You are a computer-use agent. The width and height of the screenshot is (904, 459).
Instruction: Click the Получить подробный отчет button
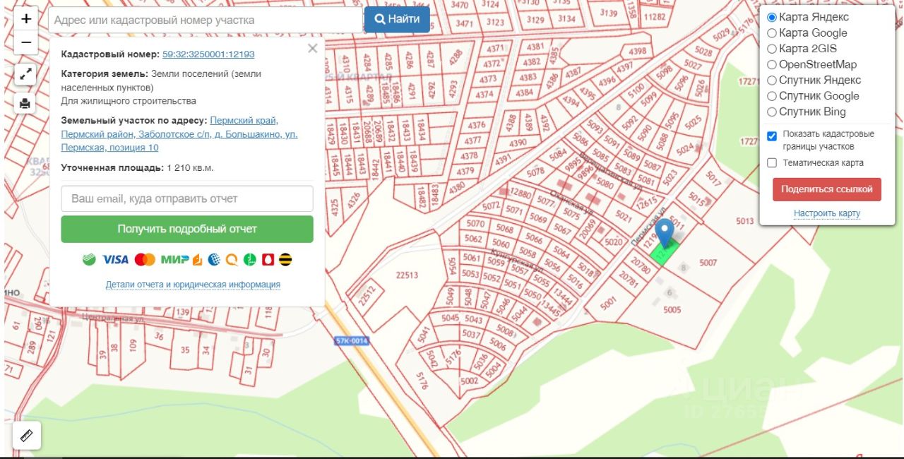[x=187, y=229]
